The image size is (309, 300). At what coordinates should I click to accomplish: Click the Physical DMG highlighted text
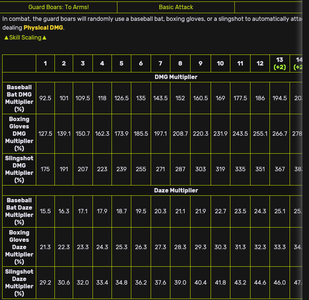tap(44, 27)
